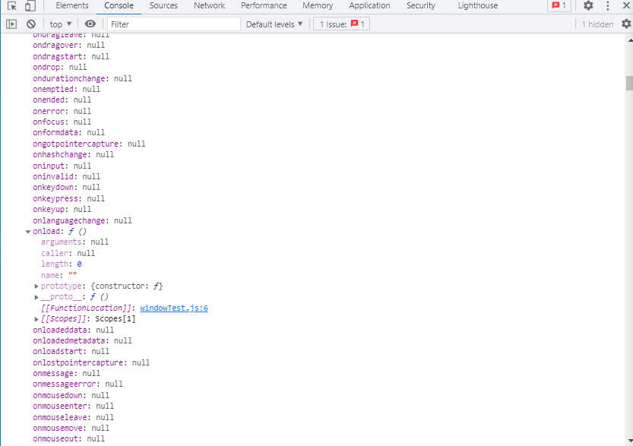Select the onkeypress property row
Image resolution: width=633 pixels, height=446 pixels.
[68, 198]
